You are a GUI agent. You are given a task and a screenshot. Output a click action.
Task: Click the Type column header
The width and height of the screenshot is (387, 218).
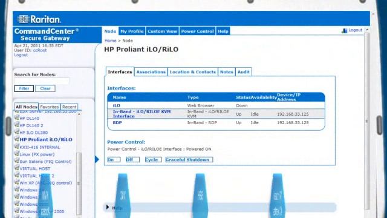tap(193, 97)
